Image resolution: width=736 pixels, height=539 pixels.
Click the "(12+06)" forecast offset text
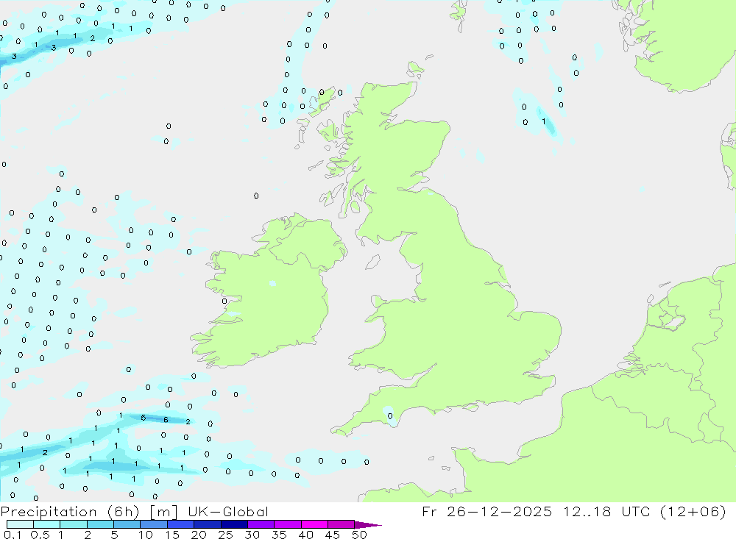tap(693, 511)
